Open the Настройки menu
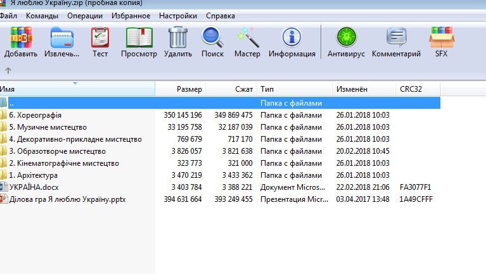The image size is (486, 274). 178,16
